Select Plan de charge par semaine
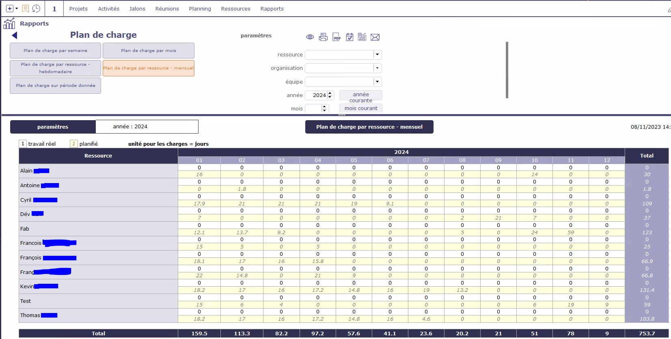 tap(55, 51)
